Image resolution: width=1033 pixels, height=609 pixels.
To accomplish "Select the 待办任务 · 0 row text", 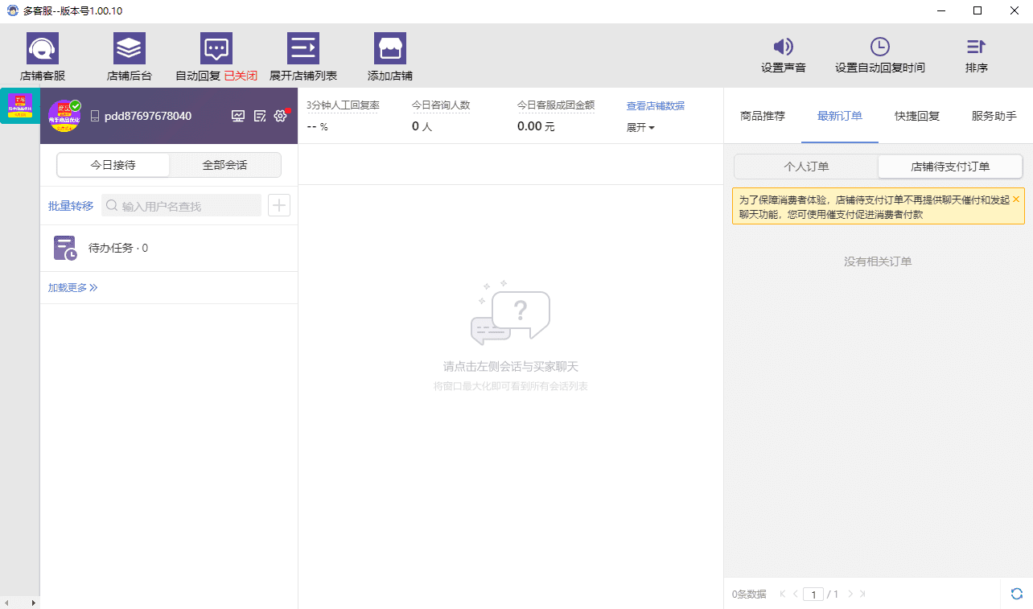I will tap(118, 248).
